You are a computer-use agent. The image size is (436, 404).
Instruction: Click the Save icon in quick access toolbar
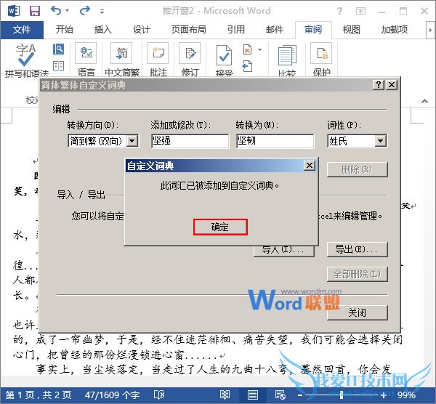tap(35, 11)
